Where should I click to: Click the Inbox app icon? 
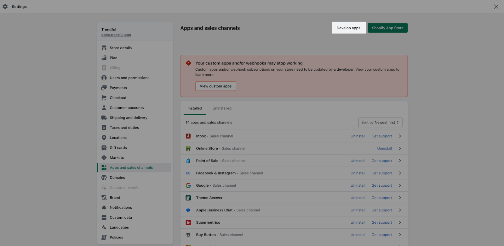pos(188,136)
